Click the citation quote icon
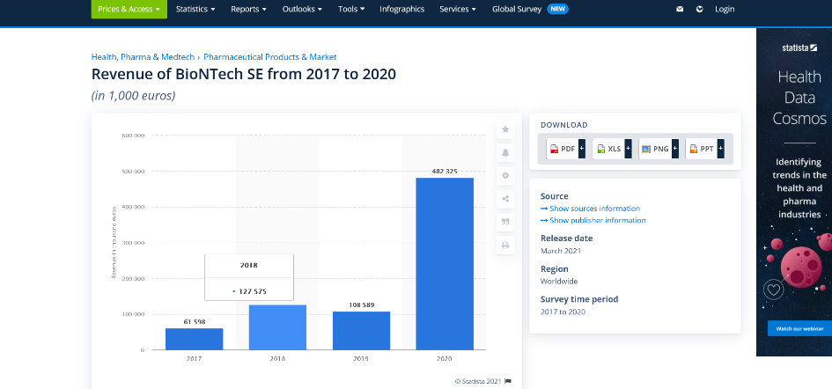 (505, 222)
